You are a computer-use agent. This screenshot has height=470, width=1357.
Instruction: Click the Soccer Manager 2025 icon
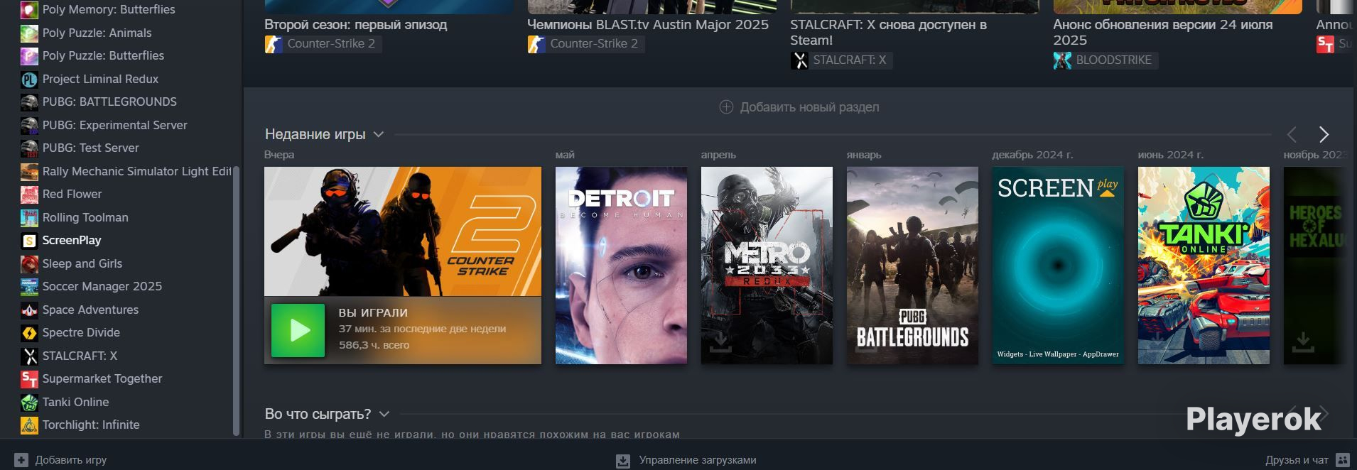(x=29, y=286)
